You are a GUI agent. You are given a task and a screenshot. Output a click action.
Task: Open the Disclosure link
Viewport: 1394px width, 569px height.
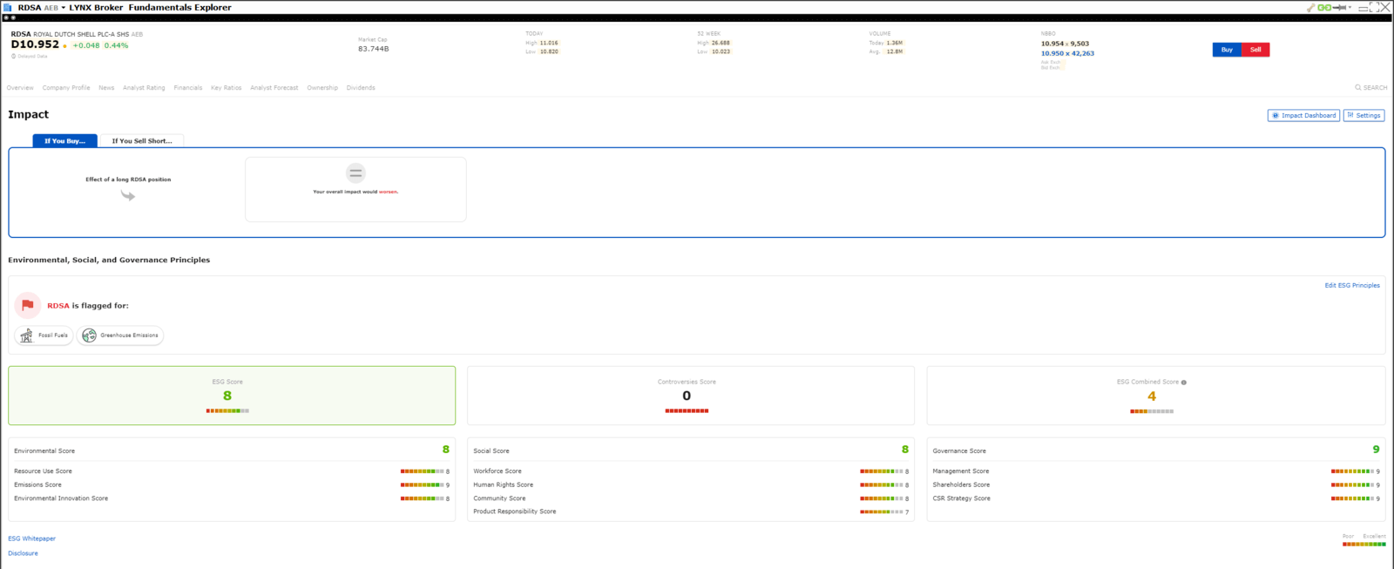pos(23,553)
